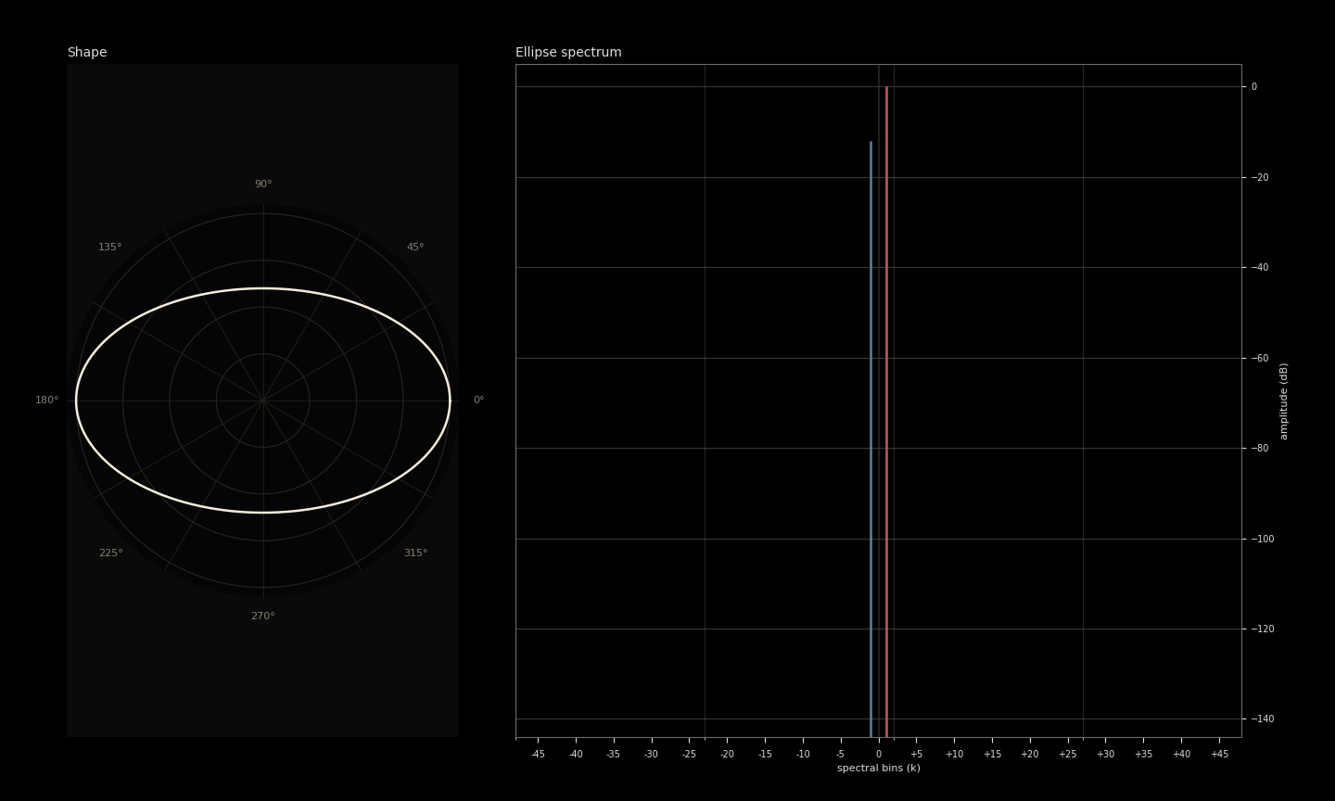This screenshot has width=1335, height=801.
Task: Click the "Ellipse spectrum" chart title
Action: coord(568,53)
